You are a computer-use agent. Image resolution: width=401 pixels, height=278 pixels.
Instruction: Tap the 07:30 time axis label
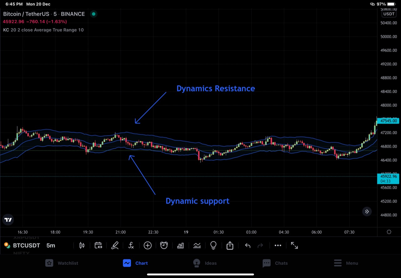[x=349, y=232]
